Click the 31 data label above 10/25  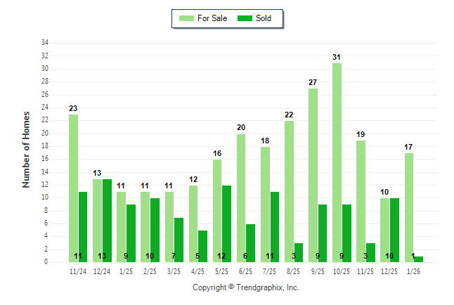[337, 57]
